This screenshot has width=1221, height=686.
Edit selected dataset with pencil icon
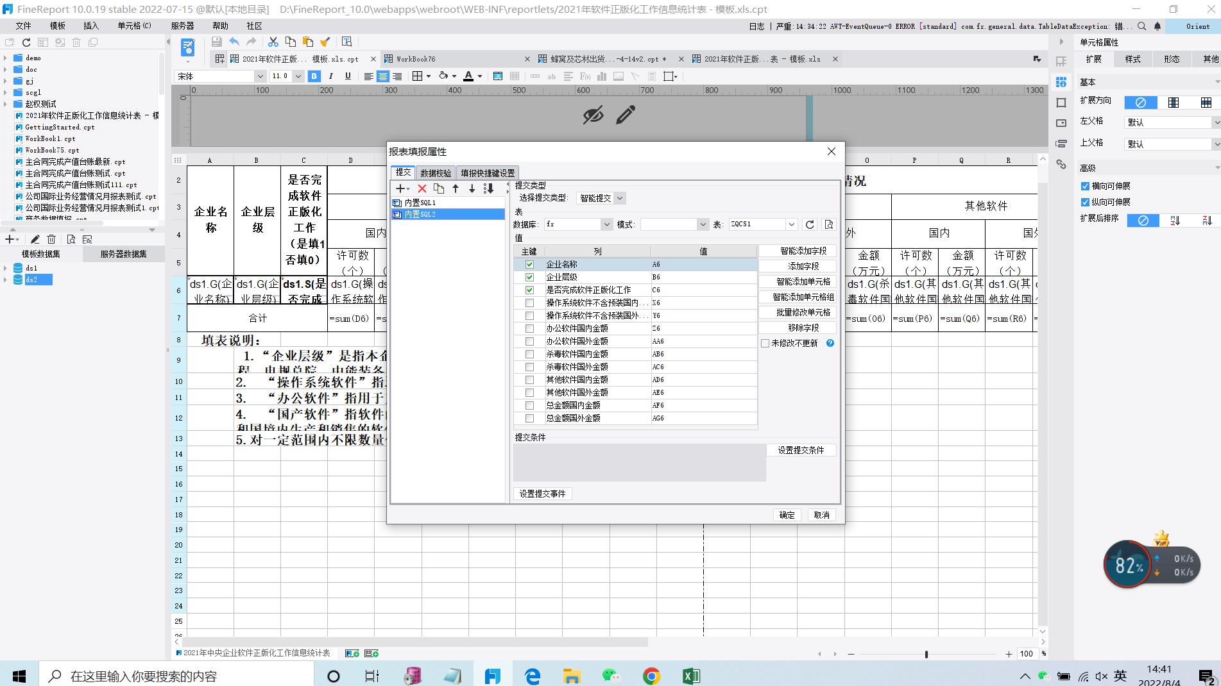point(35,239)
